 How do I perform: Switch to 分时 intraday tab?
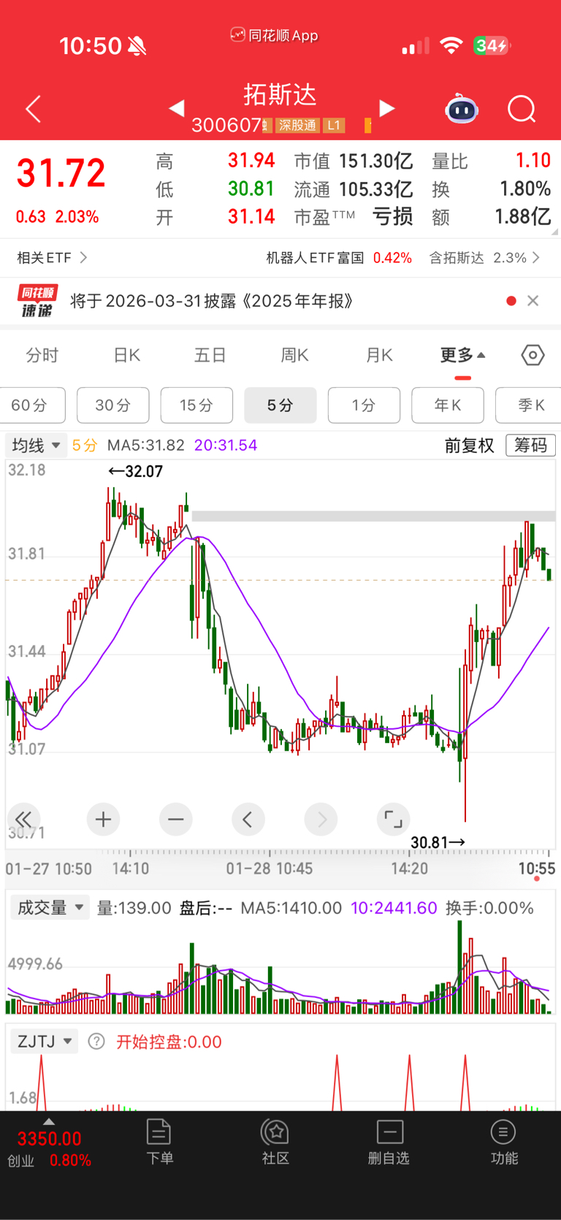coord(42,355)
